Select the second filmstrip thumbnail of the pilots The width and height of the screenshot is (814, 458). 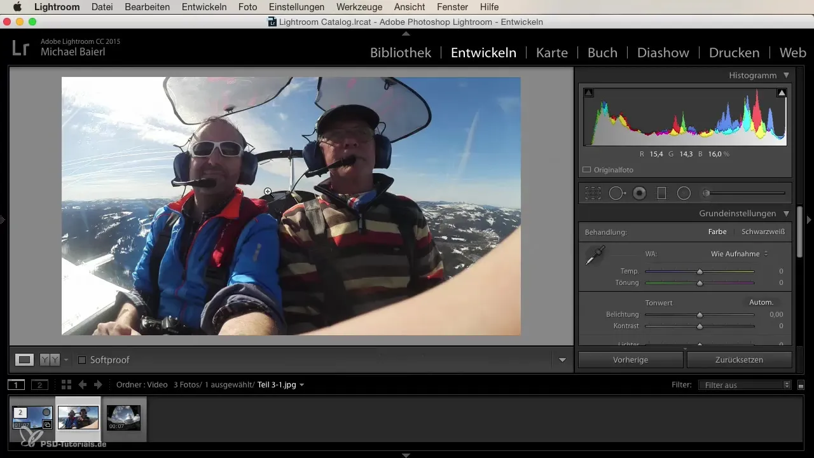pos(78,418)
